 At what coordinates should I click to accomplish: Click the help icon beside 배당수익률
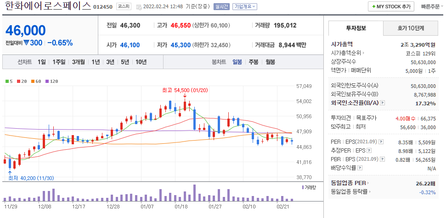point(360,168)
